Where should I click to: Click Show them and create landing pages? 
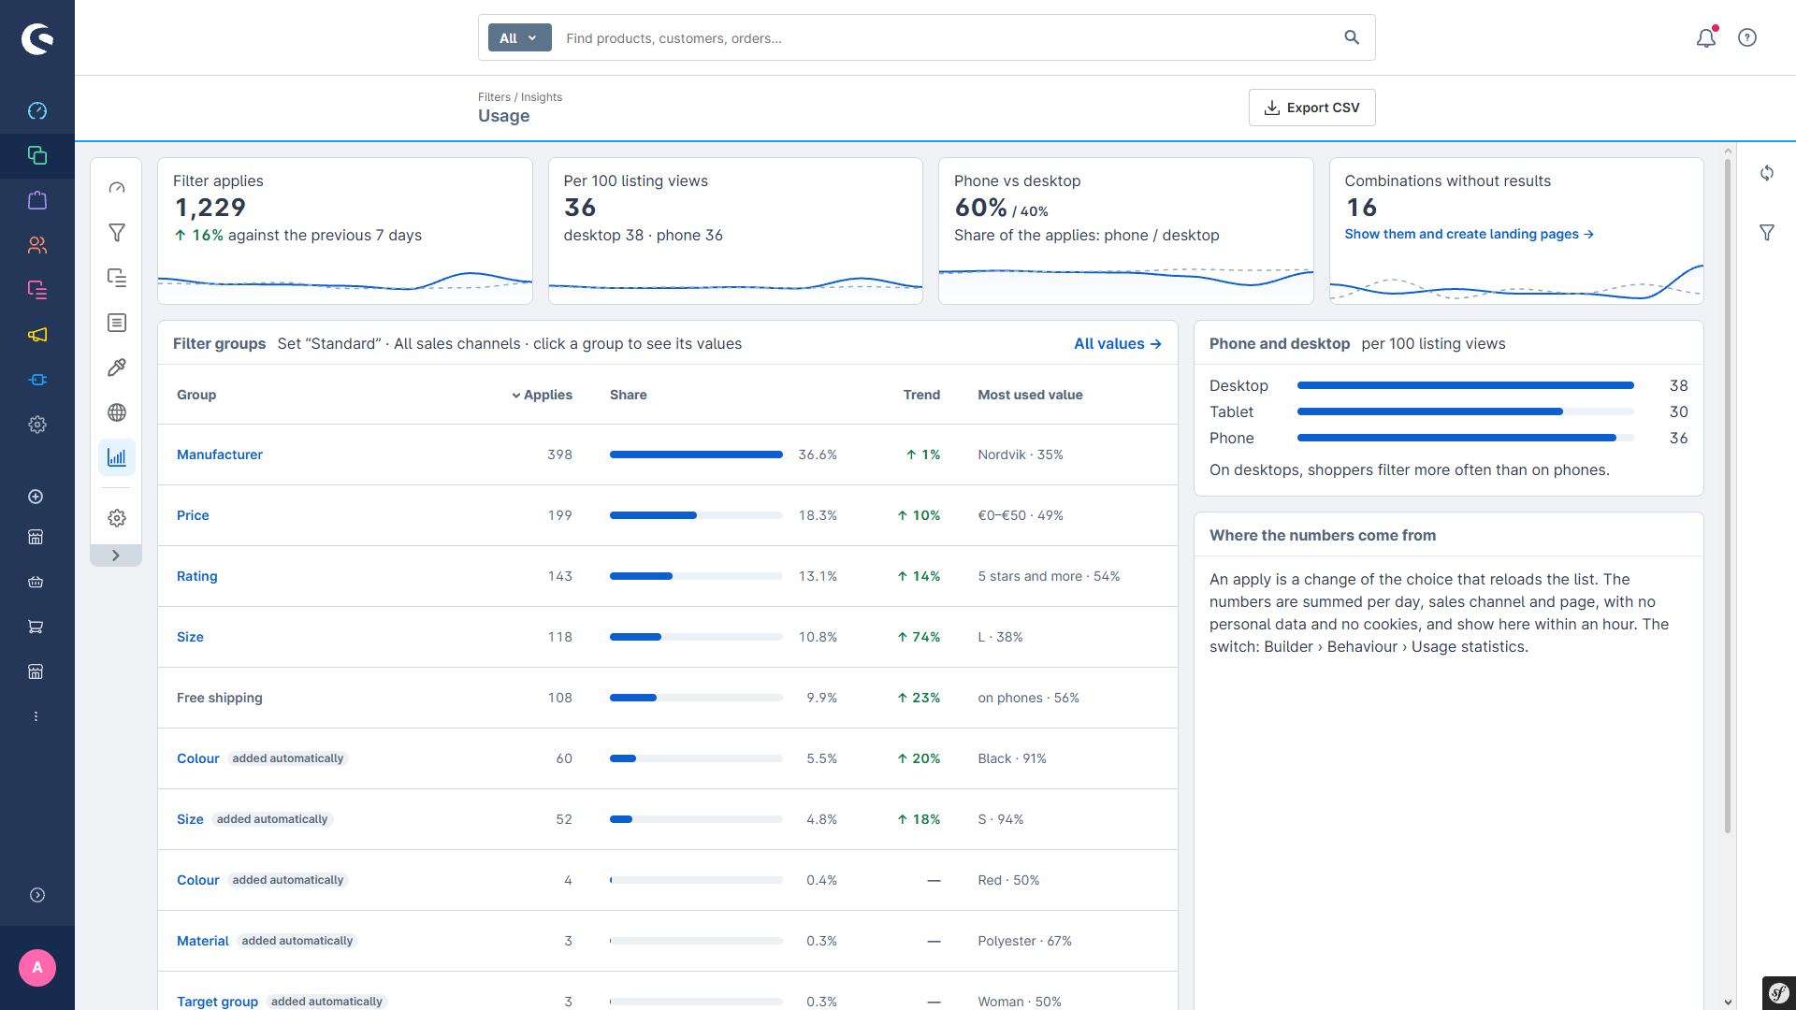pyautogui.click(x=1469, y=234)
